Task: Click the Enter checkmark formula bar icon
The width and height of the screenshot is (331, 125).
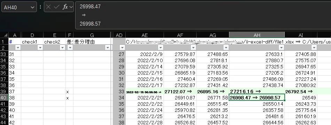Action: [56, 7]
